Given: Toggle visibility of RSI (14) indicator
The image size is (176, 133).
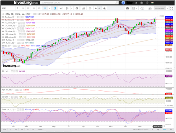Looking at the screenshot, I should 12,71.
